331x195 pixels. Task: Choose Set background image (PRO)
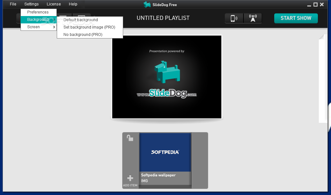pyautogui.click(x=90, y=27)
